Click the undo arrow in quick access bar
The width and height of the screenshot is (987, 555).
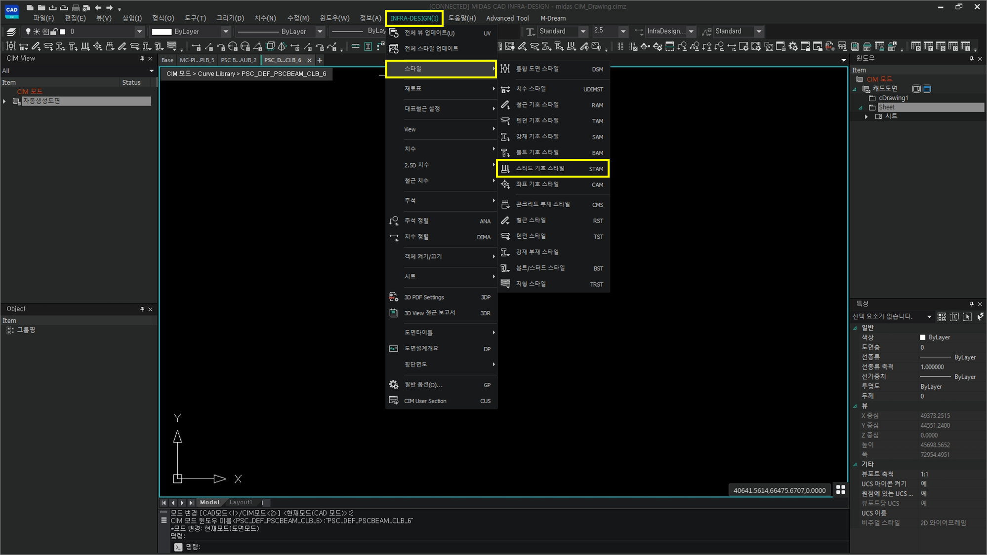coord(98,7)
